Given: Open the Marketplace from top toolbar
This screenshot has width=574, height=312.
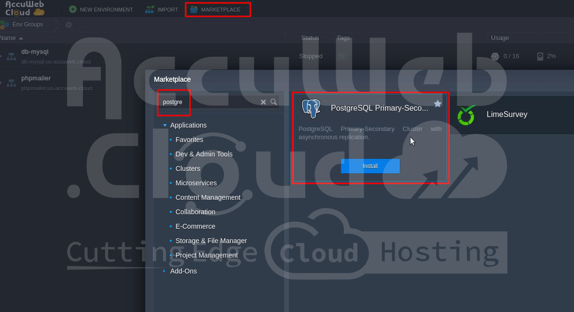Looking at the screenshot, I should [215, 10].
